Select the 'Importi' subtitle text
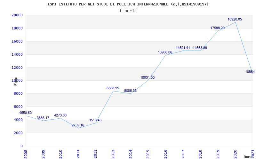The image size is (256, 160). 128,11
